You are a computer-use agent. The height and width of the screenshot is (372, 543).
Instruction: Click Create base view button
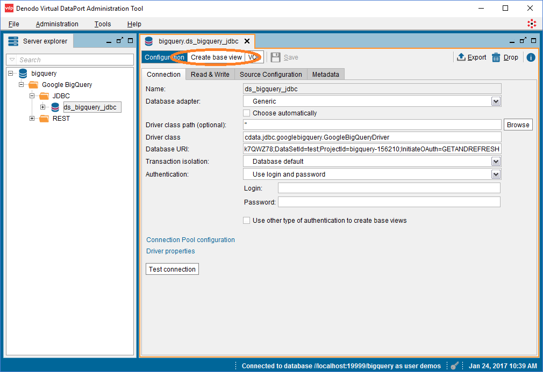(x=217, y=57)
